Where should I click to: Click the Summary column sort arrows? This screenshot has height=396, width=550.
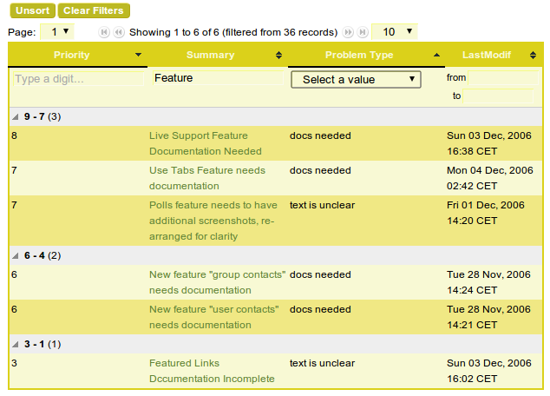pos(278,55)
